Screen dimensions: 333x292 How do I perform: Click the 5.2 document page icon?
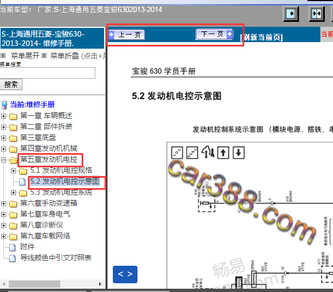click(22, 182)
